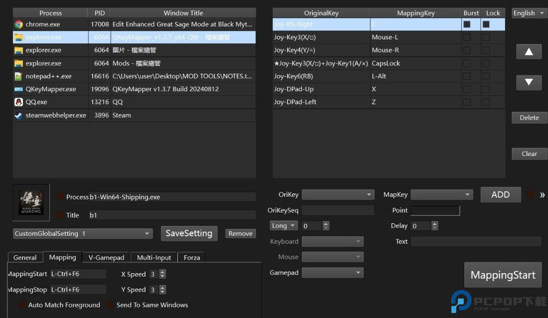Viewport: 548px width, 318px height.
Task: Click the Steam icon beside steamwebhelper.exe
Action: coord(18,115)
